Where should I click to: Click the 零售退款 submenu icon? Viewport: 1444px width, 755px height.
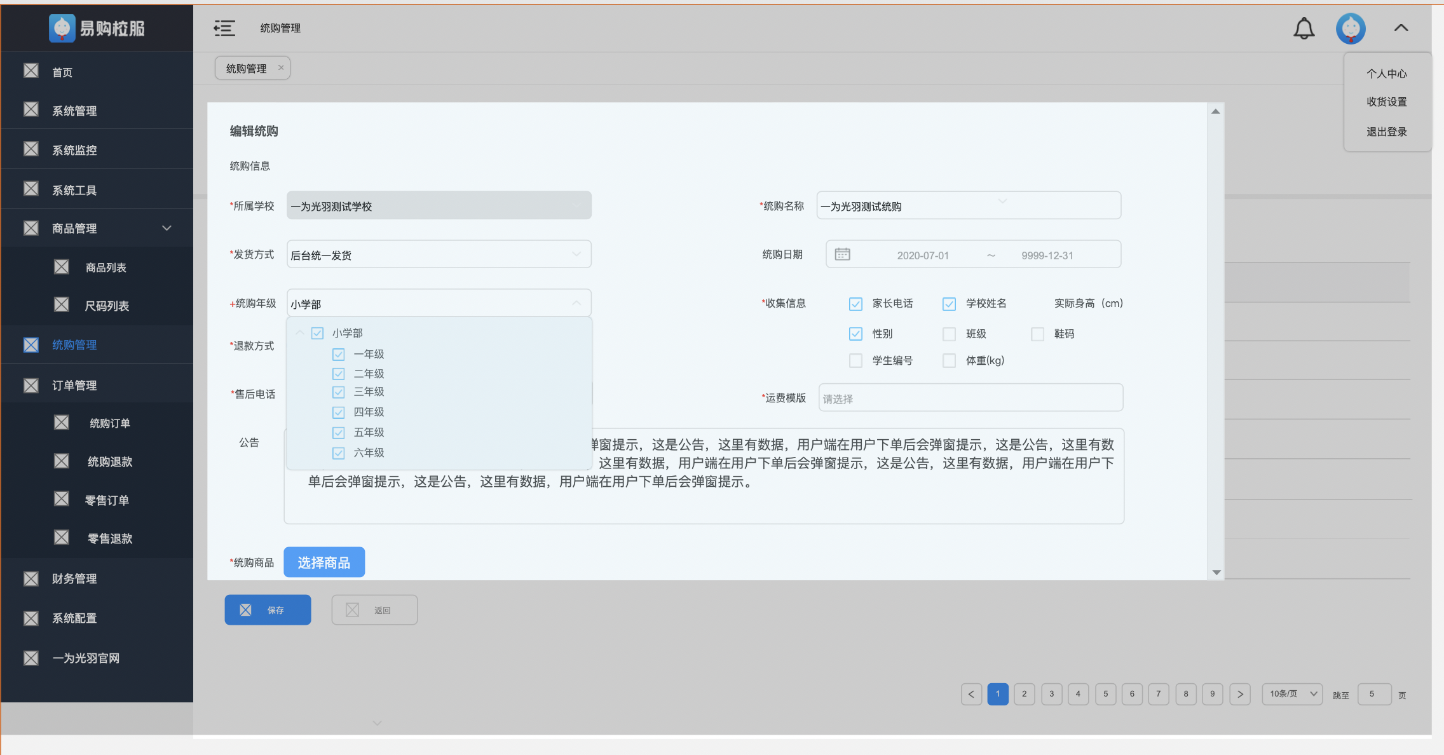[62, 538]
